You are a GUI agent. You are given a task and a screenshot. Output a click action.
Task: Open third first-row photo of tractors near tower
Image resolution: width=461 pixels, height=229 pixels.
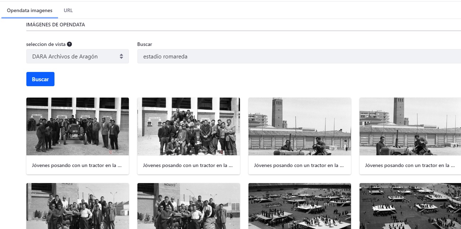pos(300,126)
